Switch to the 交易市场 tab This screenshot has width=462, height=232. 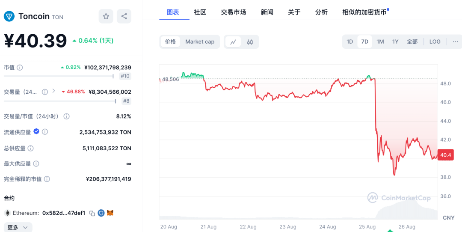(233, 12)
